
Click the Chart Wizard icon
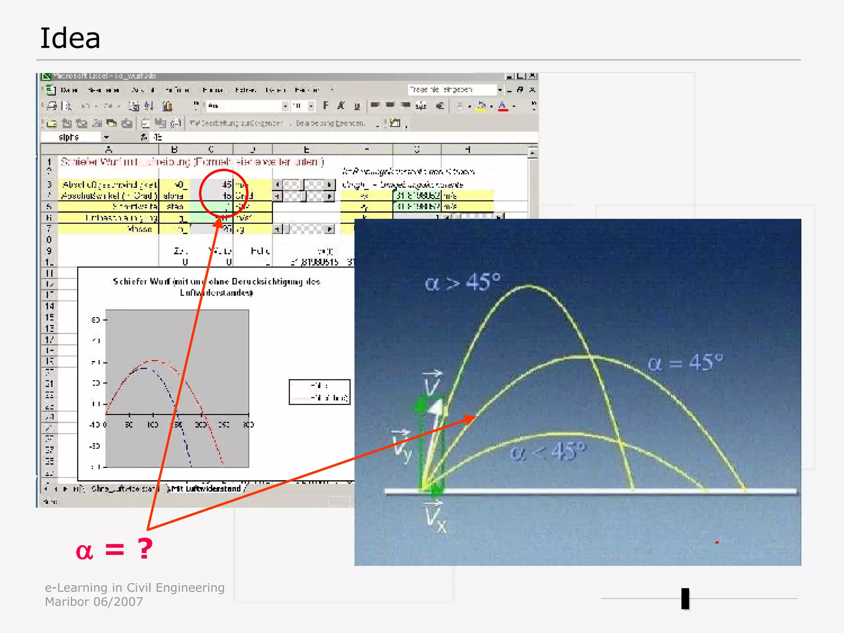point(167,106)
